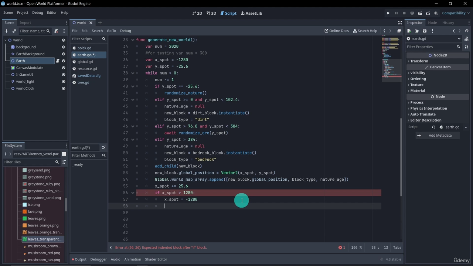Viewport: 473px width, 266px height.
Task: Open the Inspector history list icon
Action: pyautogui.click(x=467, y=31)
